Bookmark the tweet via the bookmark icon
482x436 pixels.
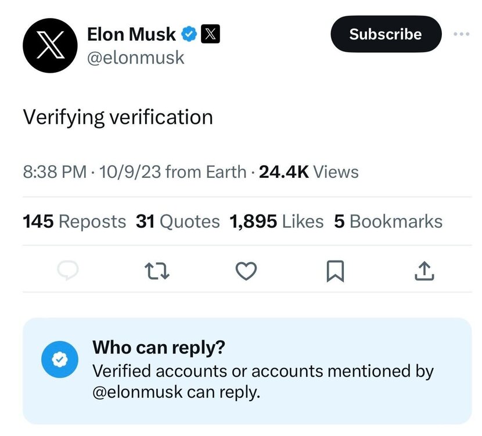tap(335, 270)
